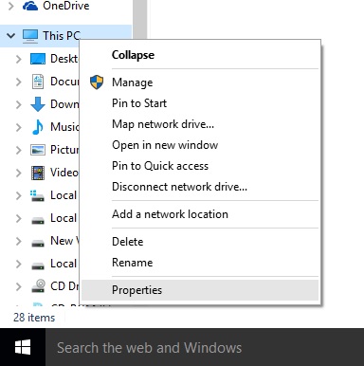Choose Disconnect network drive...
Viewport: 364px width, 366px height.
200,187
